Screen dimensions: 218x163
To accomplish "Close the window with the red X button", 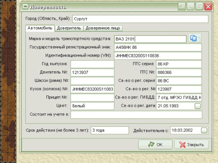I will 208,7.
